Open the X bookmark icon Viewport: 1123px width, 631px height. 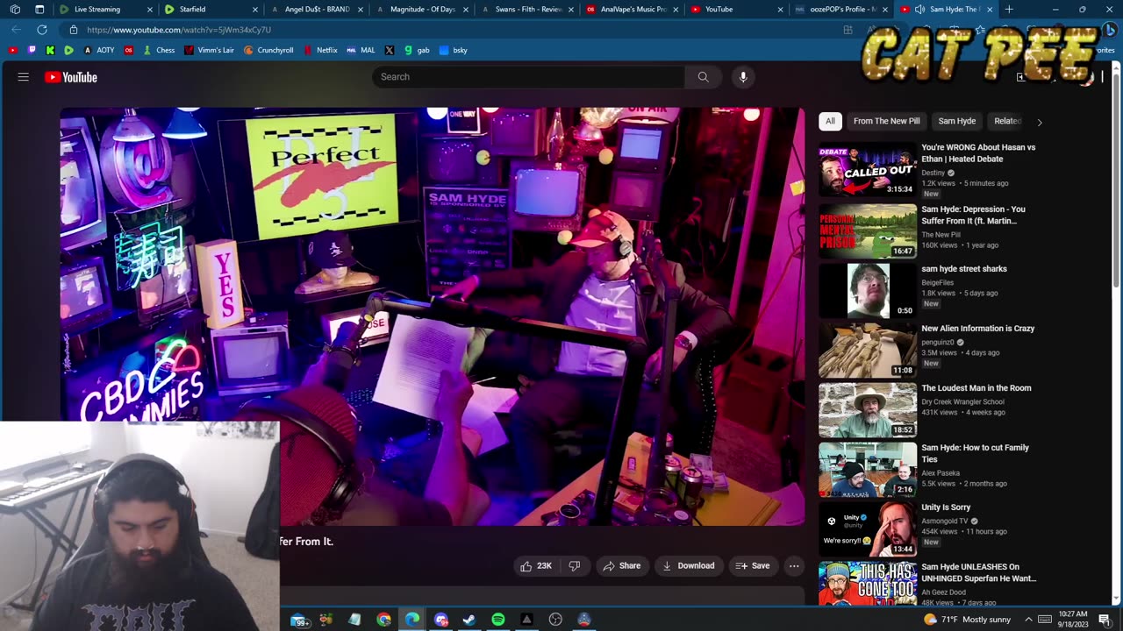point(390,50)
